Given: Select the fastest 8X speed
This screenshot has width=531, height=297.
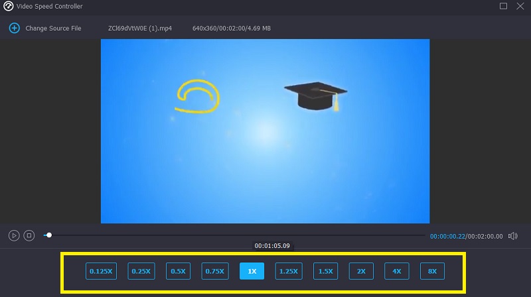Looking at the screenshot, I should [x=432, y=271].
